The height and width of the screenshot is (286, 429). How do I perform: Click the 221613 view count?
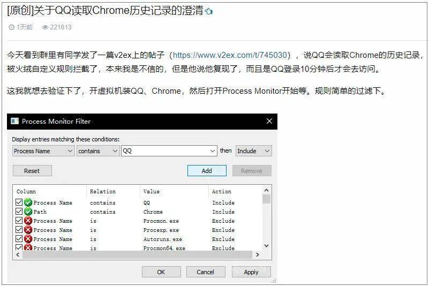pyautogui.click(x=61, y=27)
